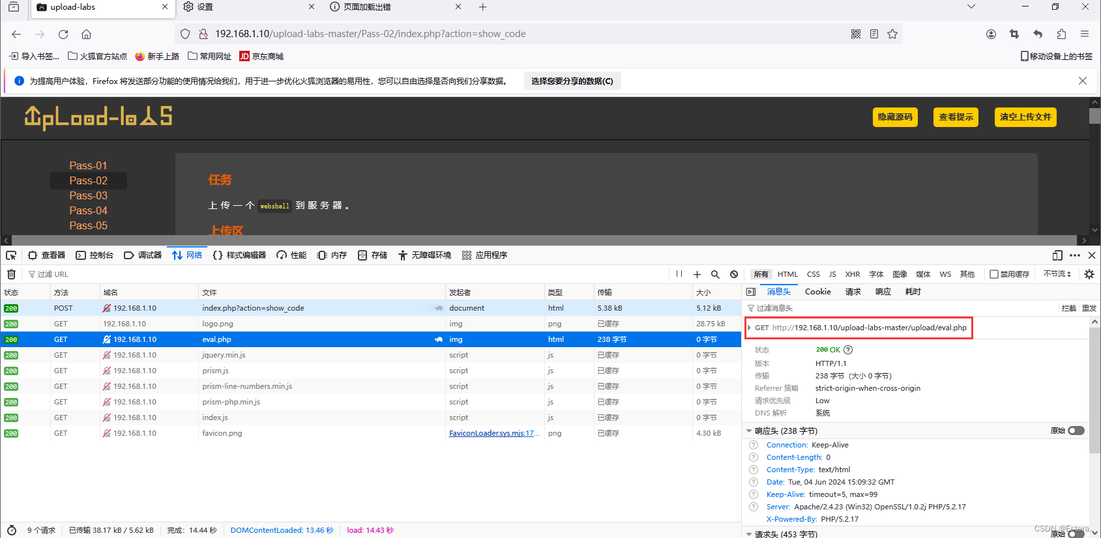This screenshot has width=1101, height=538.
Task: Bookmark this page with the star icon
Action: [x=892, y=34]
